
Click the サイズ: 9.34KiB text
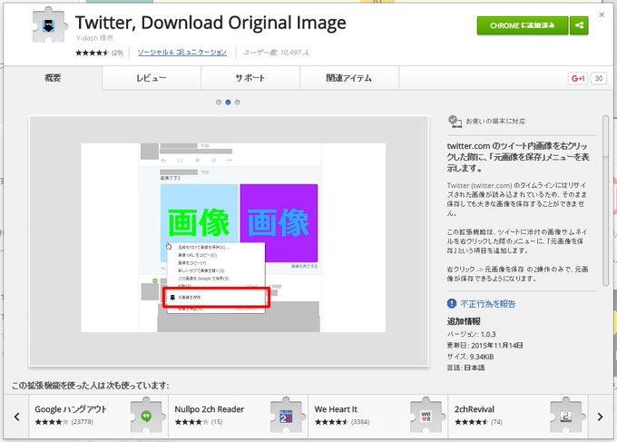tap(470, 357)
